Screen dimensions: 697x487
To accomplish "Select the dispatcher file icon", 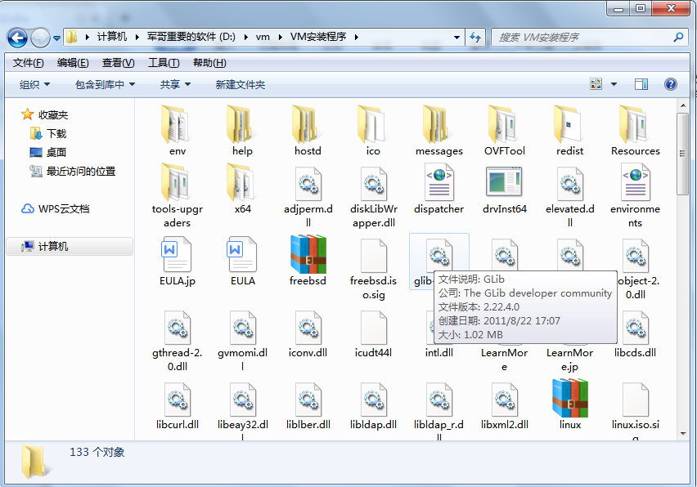I will pos(439,182).
